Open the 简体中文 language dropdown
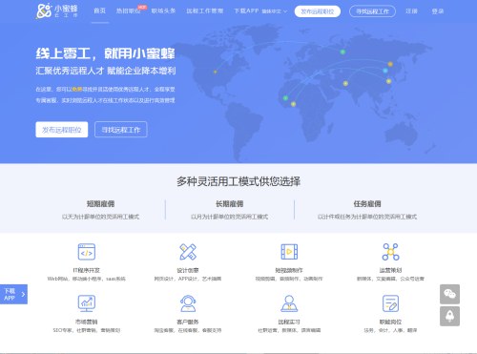Screen dimensions: 477x354 tap(275, 11)
